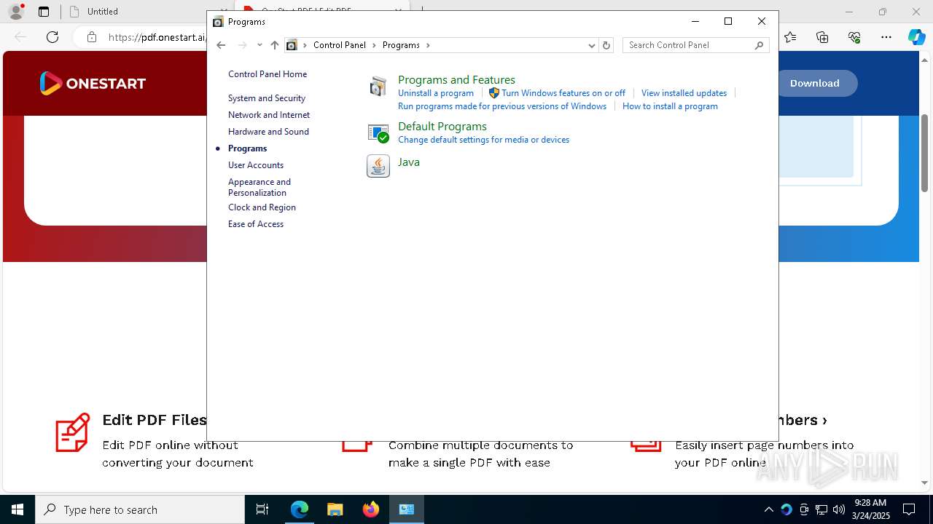Open Control Panel Home
Image resolution: width=933 pixels, height=524 pixels.
coord(268,74)
